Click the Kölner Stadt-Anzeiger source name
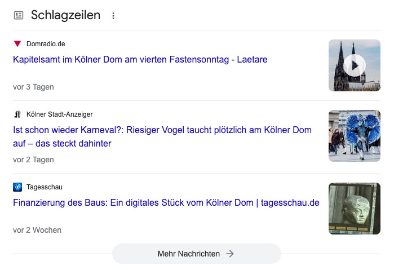 [x=60, y=114]
